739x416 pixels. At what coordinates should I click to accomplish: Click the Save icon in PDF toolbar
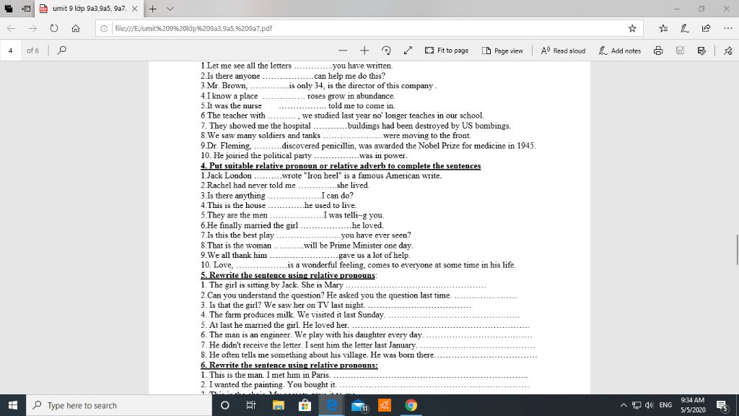pyautogui.click(x=680, y=51)
